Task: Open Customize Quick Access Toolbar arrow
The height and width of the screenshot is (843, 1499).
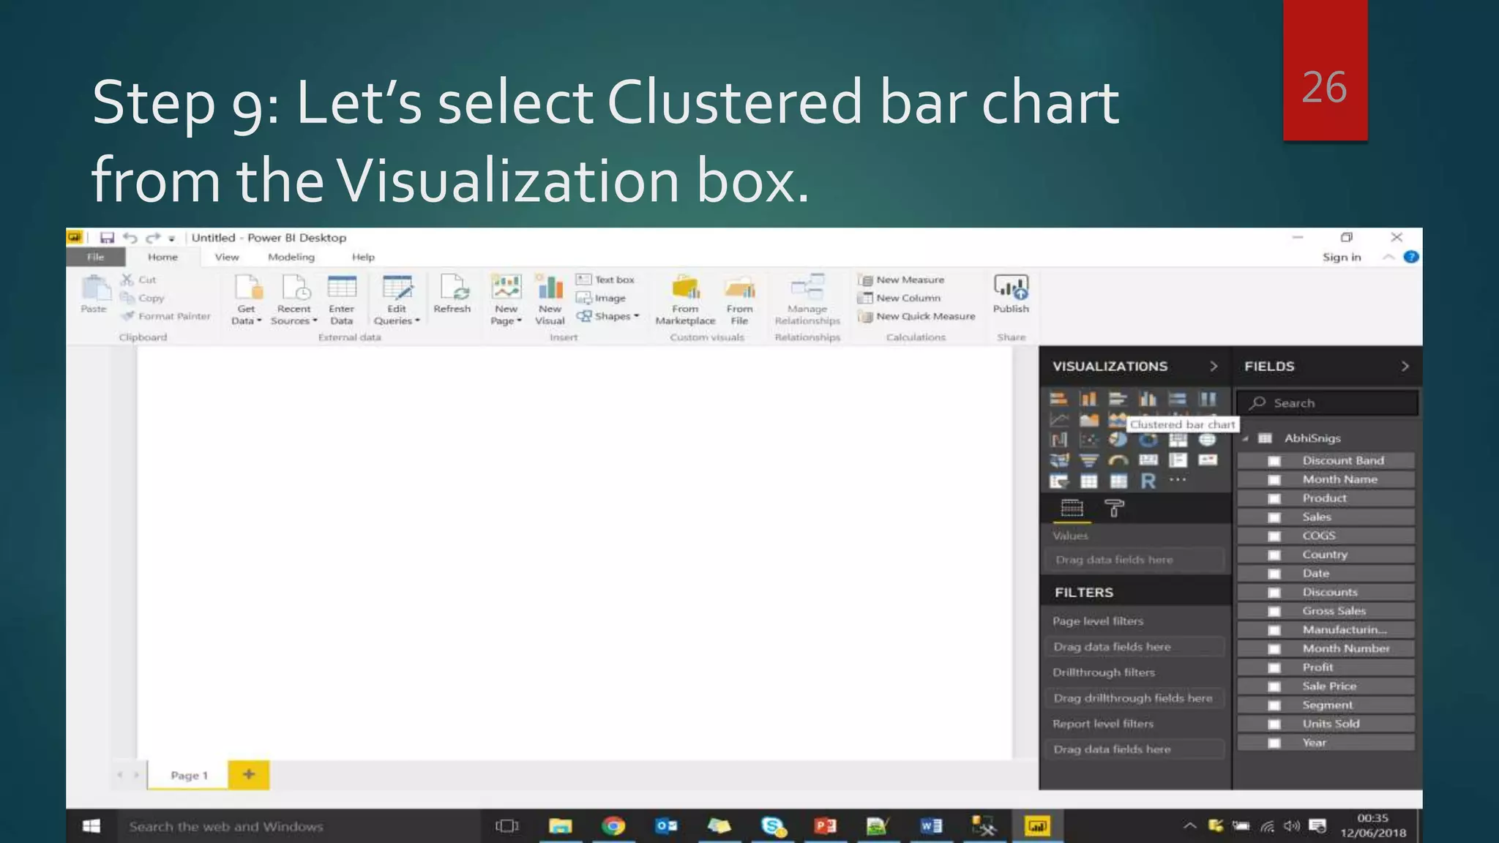Action: coord(172,239)
